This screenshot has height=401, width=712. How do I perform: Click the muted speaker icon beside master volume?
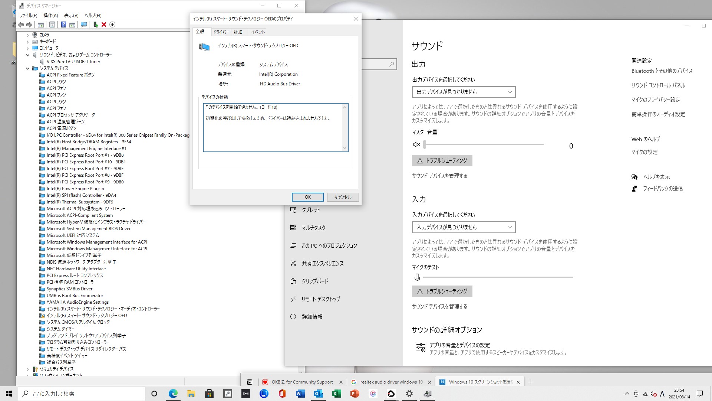click(x=416, y=144)
